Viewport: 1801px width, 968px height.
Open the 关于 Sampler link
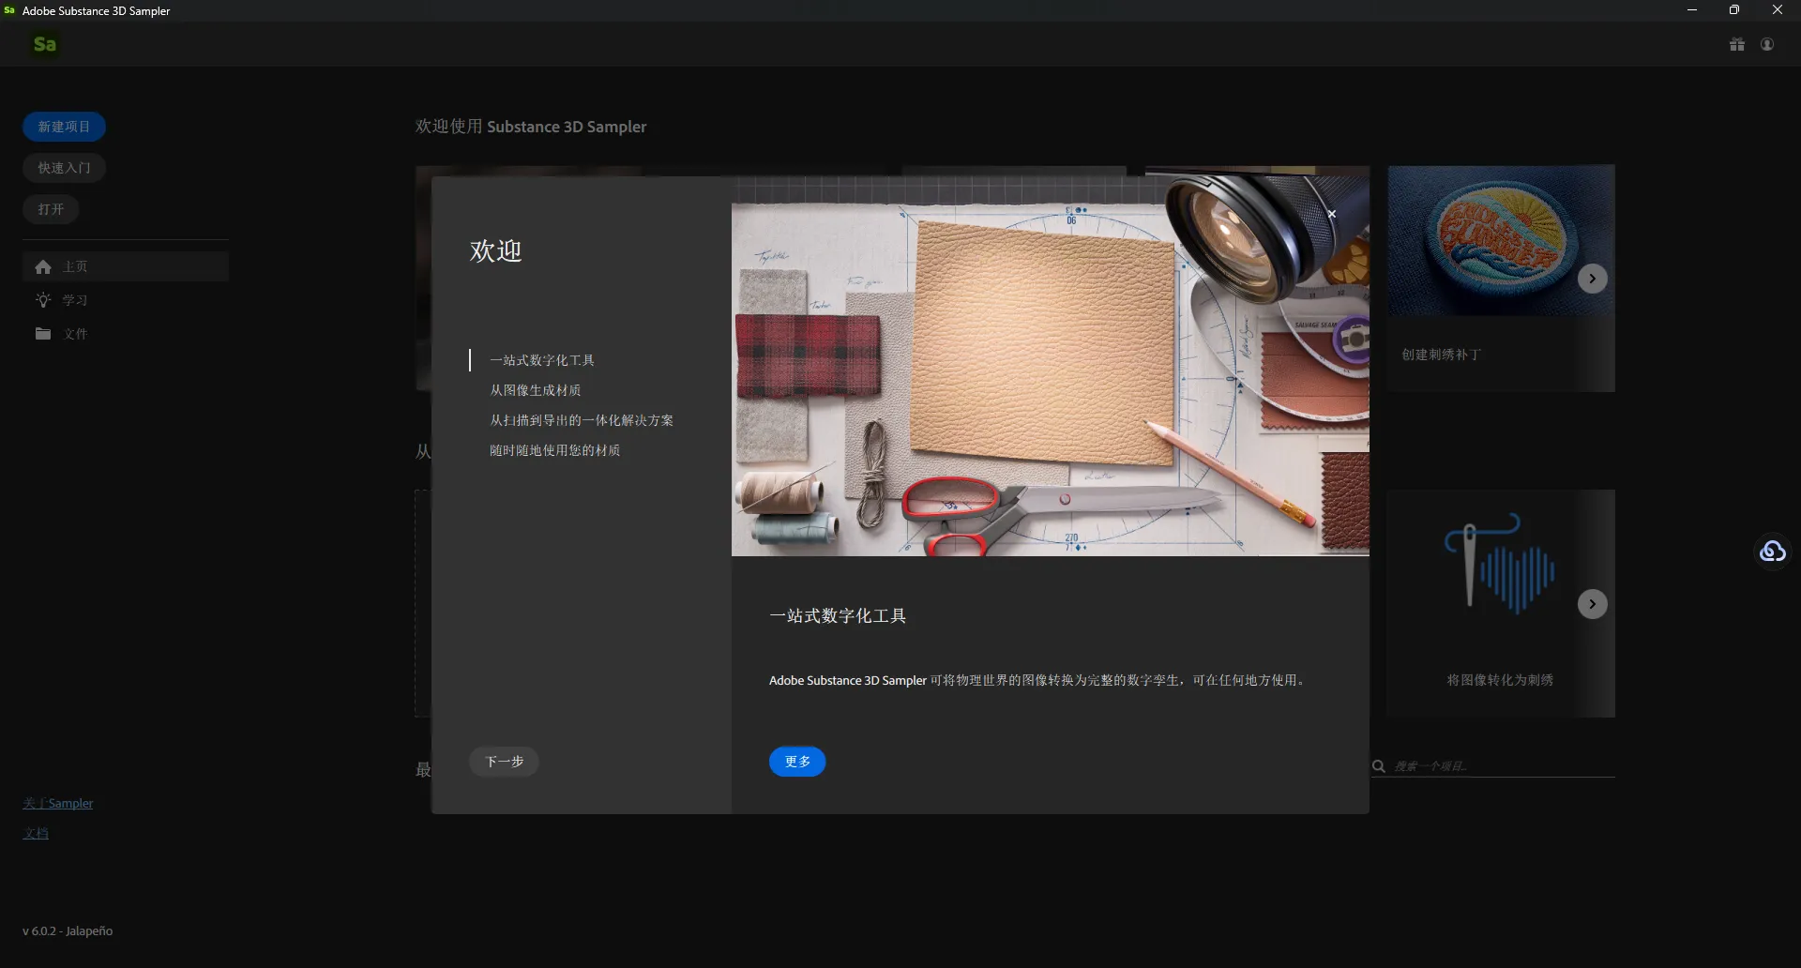point(58,804)
